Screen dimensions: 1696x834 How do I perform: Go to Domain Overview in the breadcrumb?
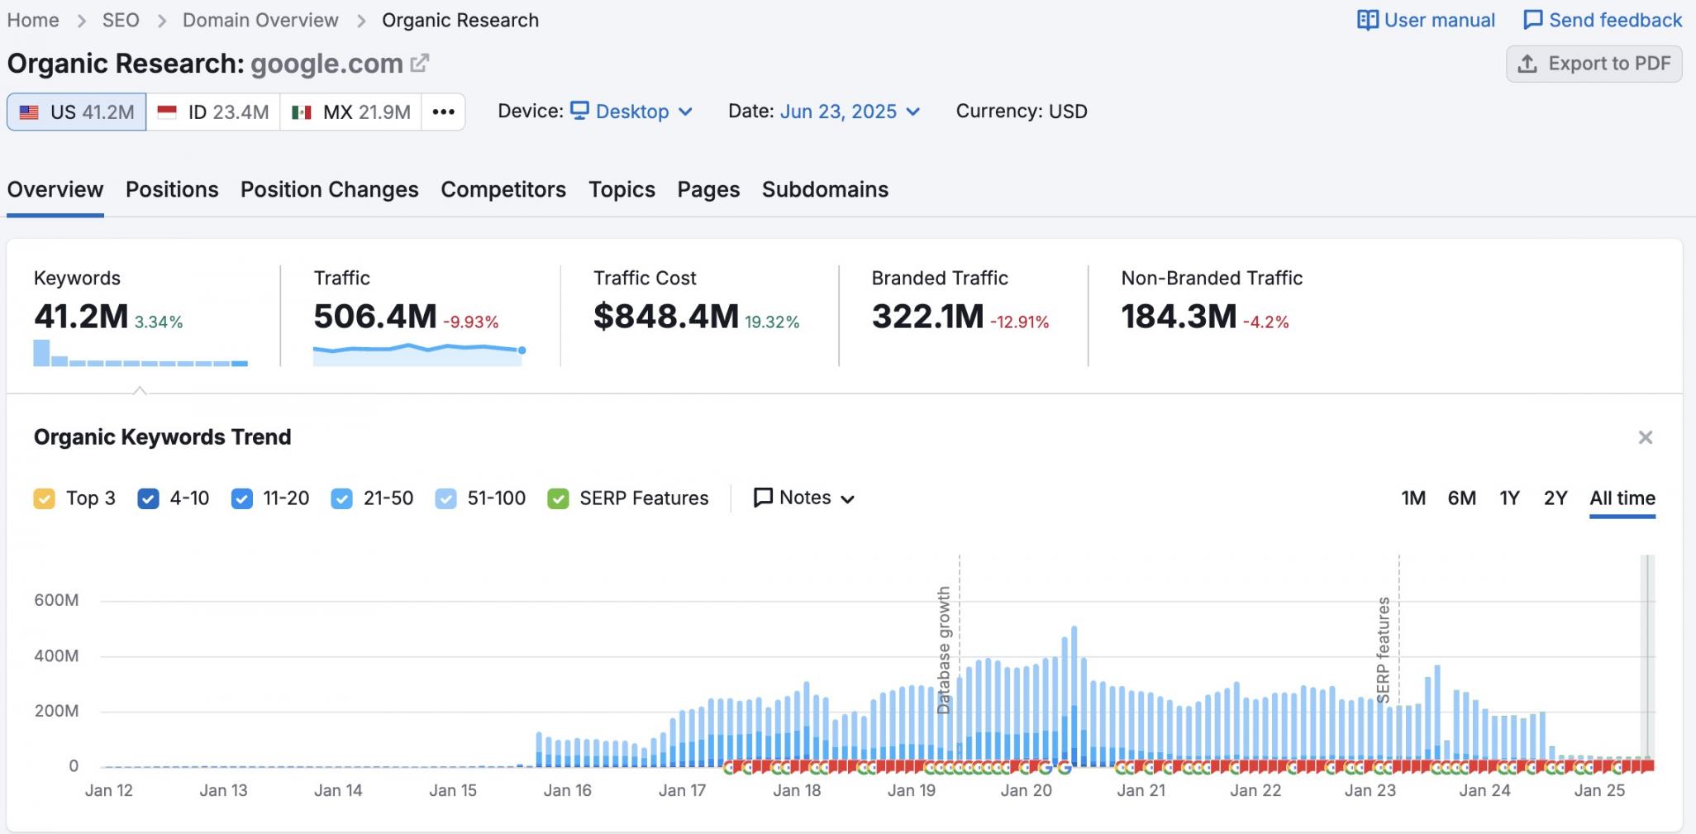[260, 20]
